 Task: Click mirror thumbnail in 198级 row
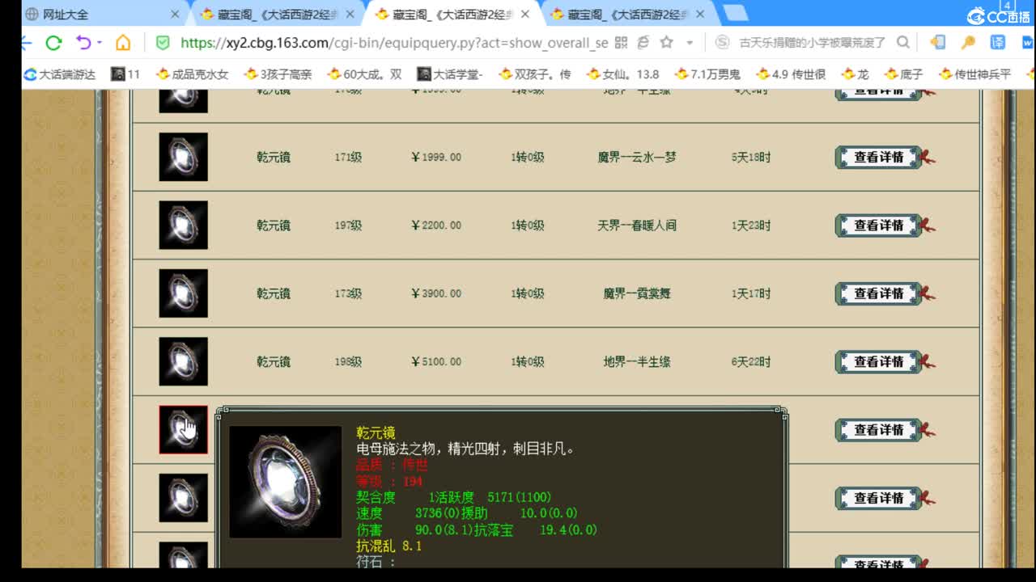[183, 361]
